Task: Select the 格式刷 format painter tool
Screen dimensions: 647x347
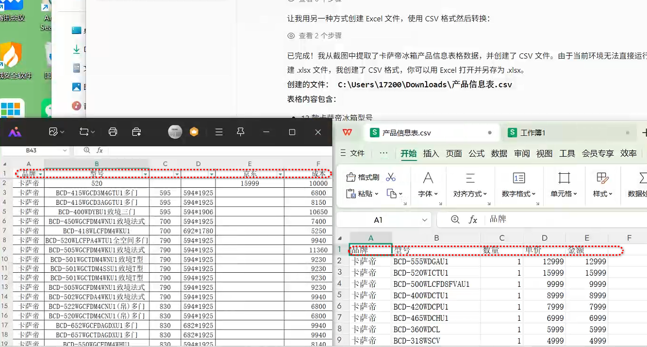Action: tap(363, 178)
